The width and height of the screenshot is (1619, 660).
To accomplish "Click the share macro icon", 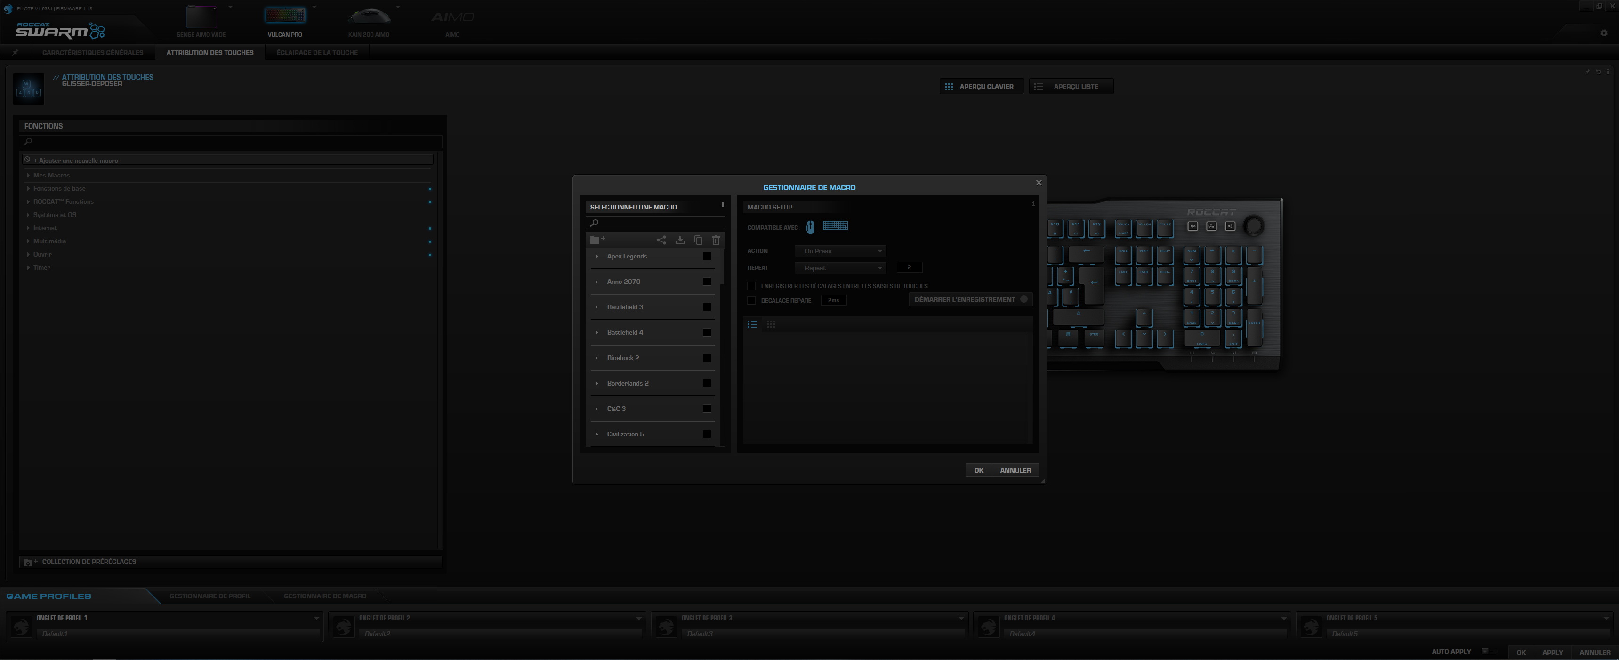I will coord(660,240).
